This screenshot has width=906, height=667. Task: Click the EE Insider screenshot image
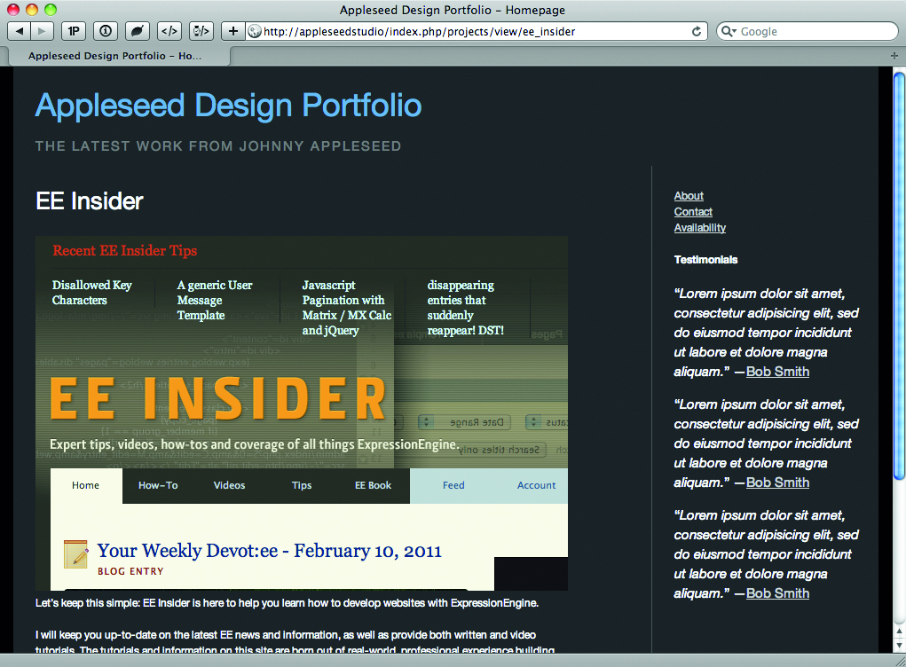[x=302, y=413]
